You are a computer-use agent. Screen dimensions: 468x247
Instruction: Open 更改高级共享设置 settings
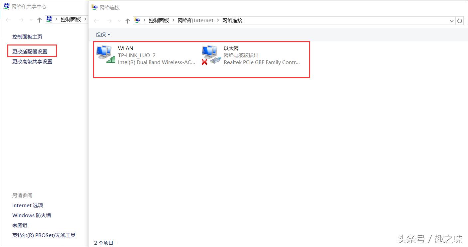point(32,61)
